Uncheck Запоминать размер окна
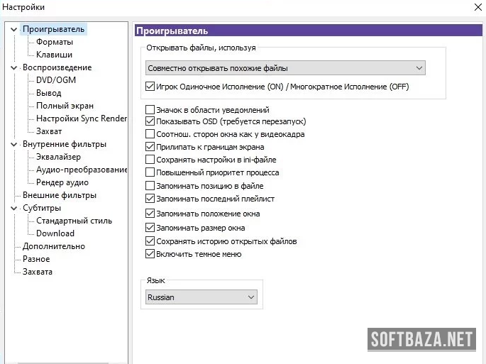Image resolution: width=486 pixels, height=364 pixels. 150,228
